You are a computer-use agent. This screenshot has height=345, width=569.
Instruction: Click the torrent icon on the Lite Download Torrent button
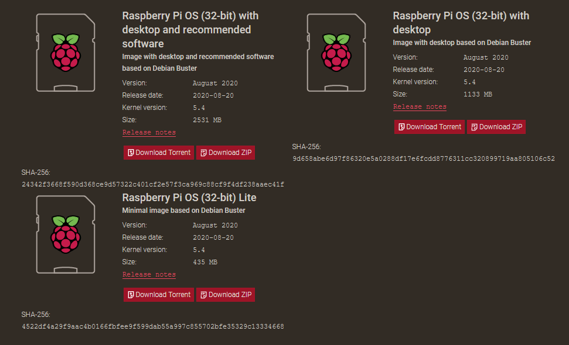pos(130,294)
